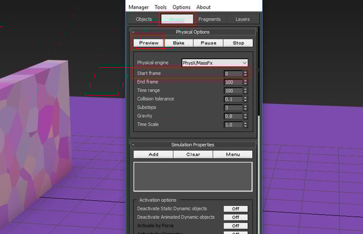
Task: Click Clear in Simulation Properties
Action: pyautogui.click(x=193, y=154)
